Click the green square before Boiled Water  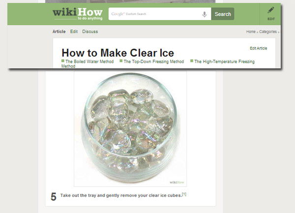point(63,61)
